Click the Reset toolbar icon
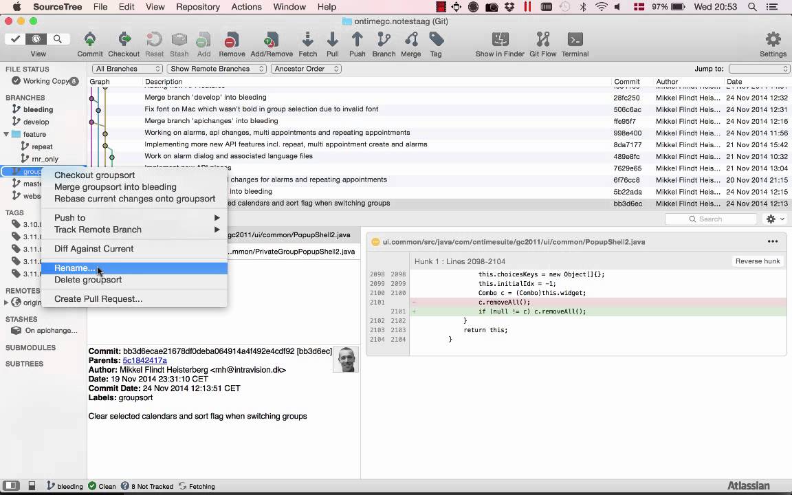Image resolution: width=792 pixels, height=495 pixels. [x=154, y=39]
